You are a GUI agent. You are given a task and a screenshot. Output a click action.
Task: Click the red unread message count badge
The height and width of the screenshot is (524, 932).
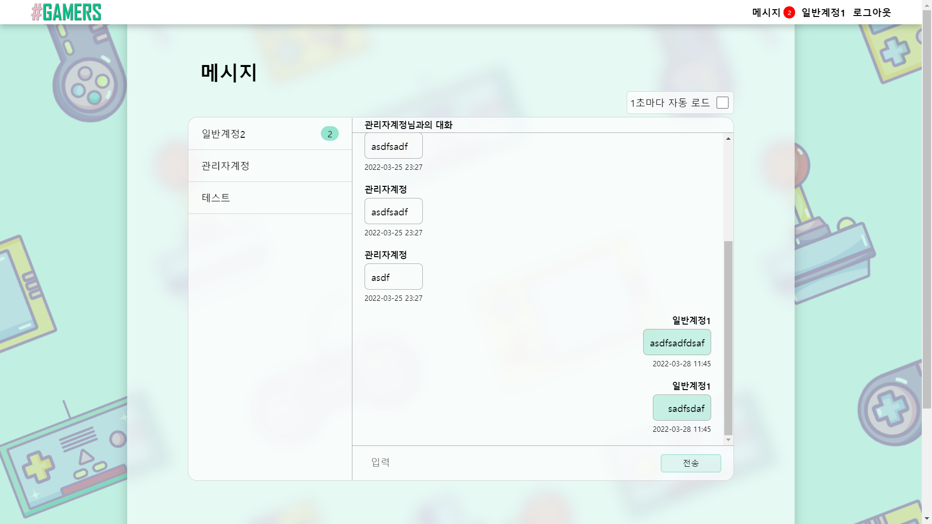(788, 12)
